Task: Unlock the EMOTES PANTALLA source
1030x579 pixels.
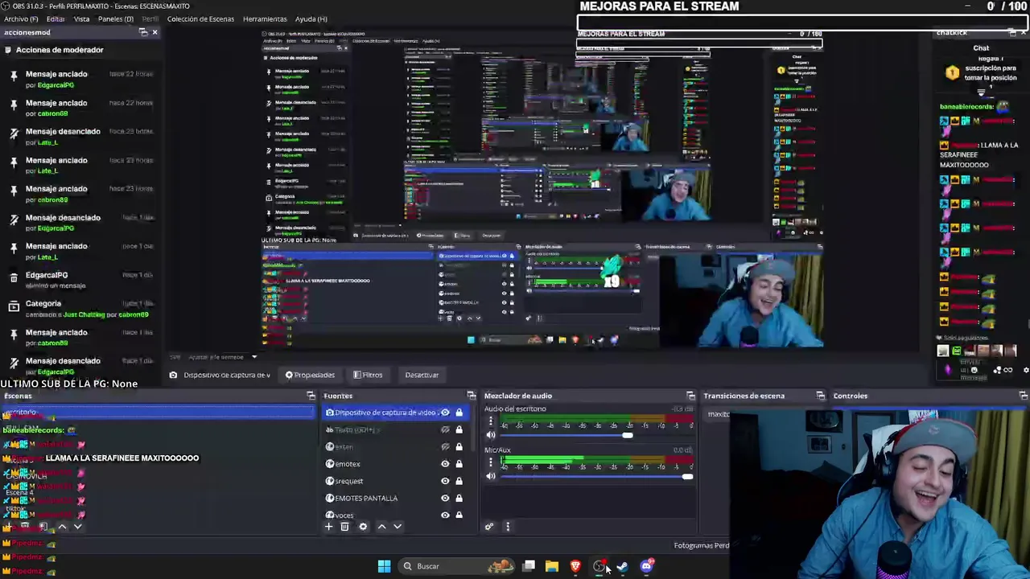Action: pos(459,498)
